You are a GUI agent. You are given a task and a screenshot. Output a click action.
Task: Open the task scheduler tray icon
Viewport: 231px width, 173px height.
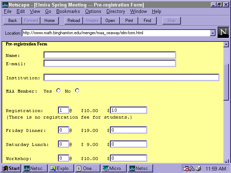[x=186, y=168]
